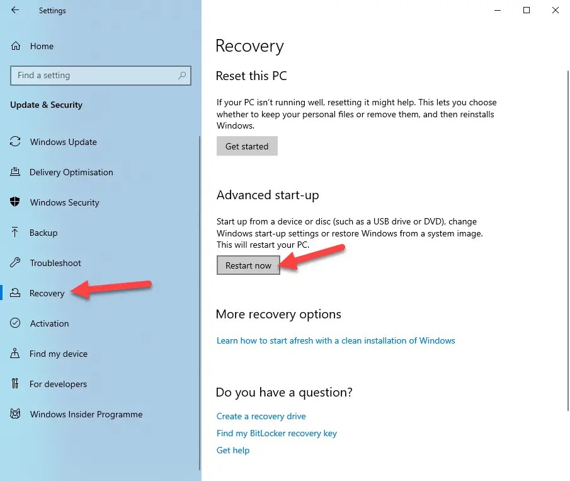Select the Troubleshoot wrench icon
Screen dimensions: 570x481
coord(15,262)
